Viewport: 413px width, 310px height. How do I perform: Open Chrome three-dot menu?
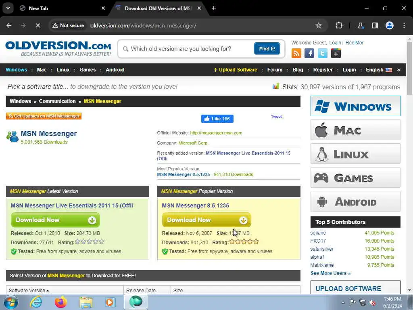pos(404,25)
